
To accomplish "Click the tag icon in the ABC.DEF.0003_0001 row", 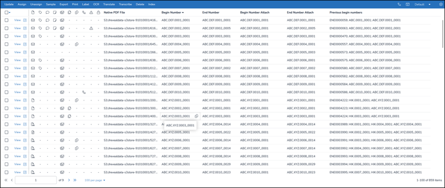I will point(40,36).
